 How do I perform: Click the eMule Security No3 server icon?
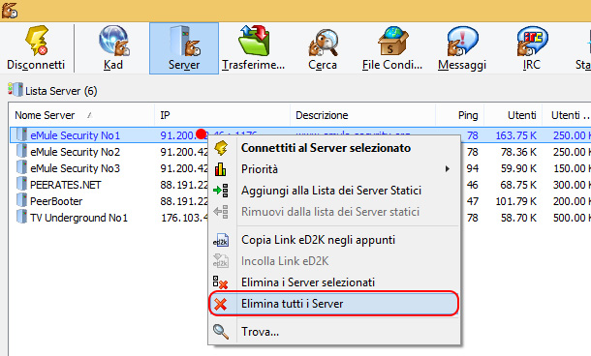(x=21, y=167)
